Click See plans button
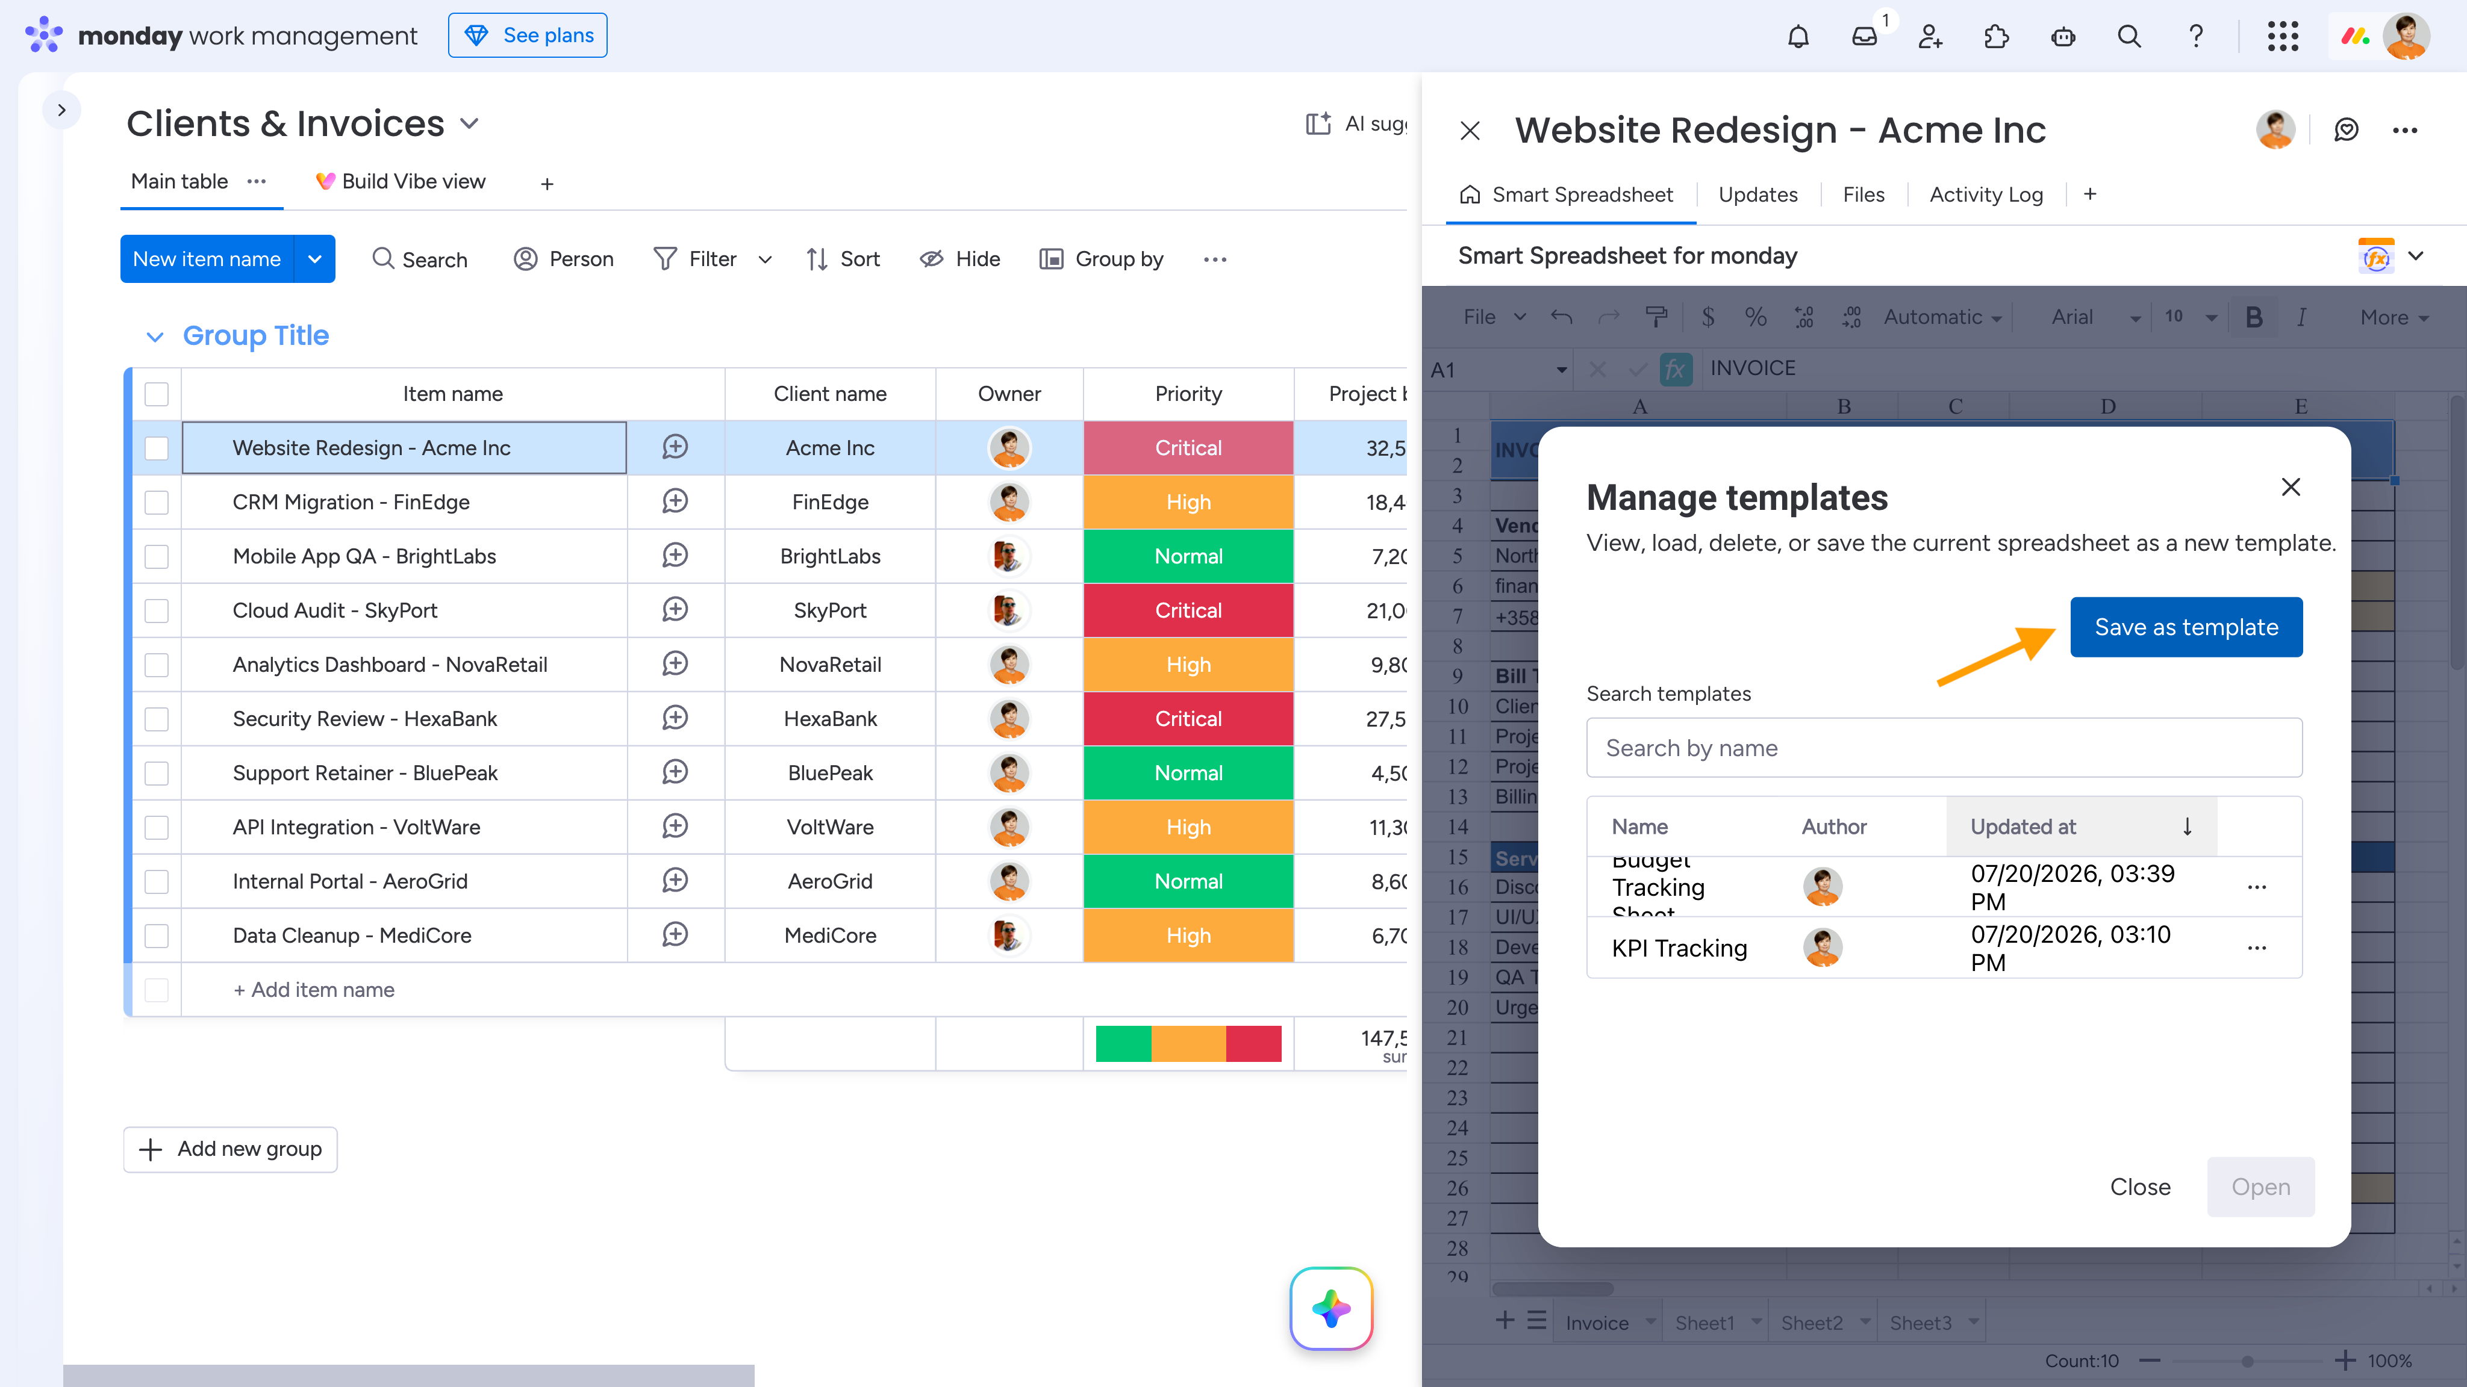Viewport: 2467px width, 1387px height. 528,36
